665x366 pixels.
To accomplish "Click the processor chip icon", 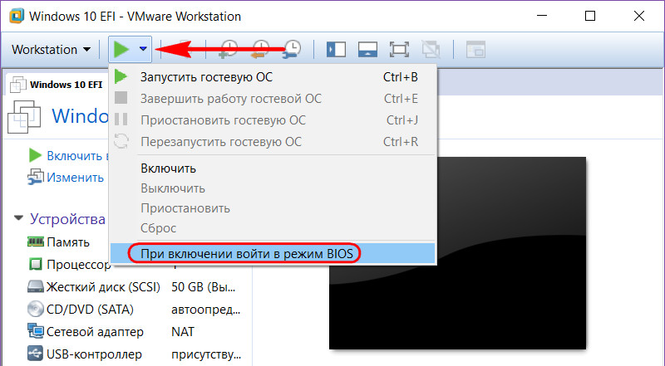I will click(x=36, y=264).
